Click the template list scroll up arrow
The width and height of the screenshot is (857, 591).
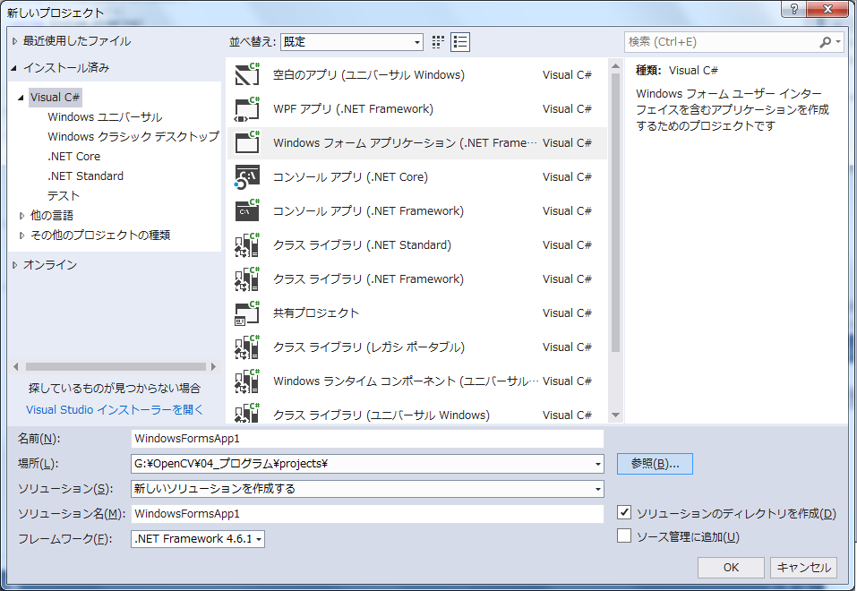(615, 66)
